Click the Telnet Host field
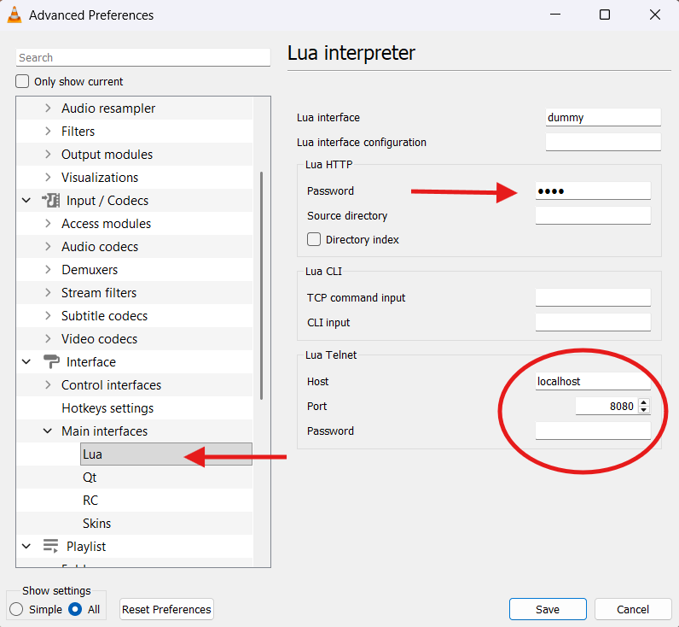679x627 pixels. coord(593,381)
